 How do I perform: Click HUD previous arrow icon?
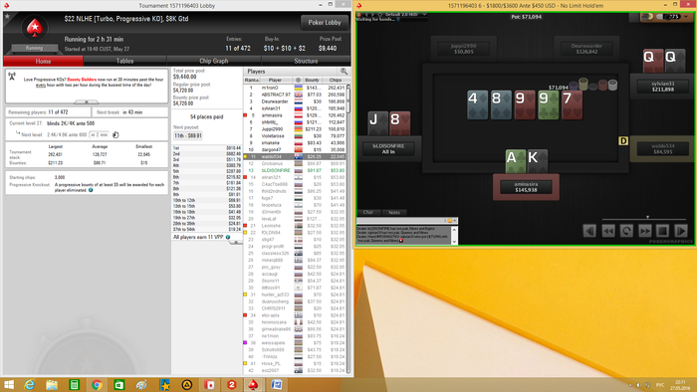click(366, 15)
